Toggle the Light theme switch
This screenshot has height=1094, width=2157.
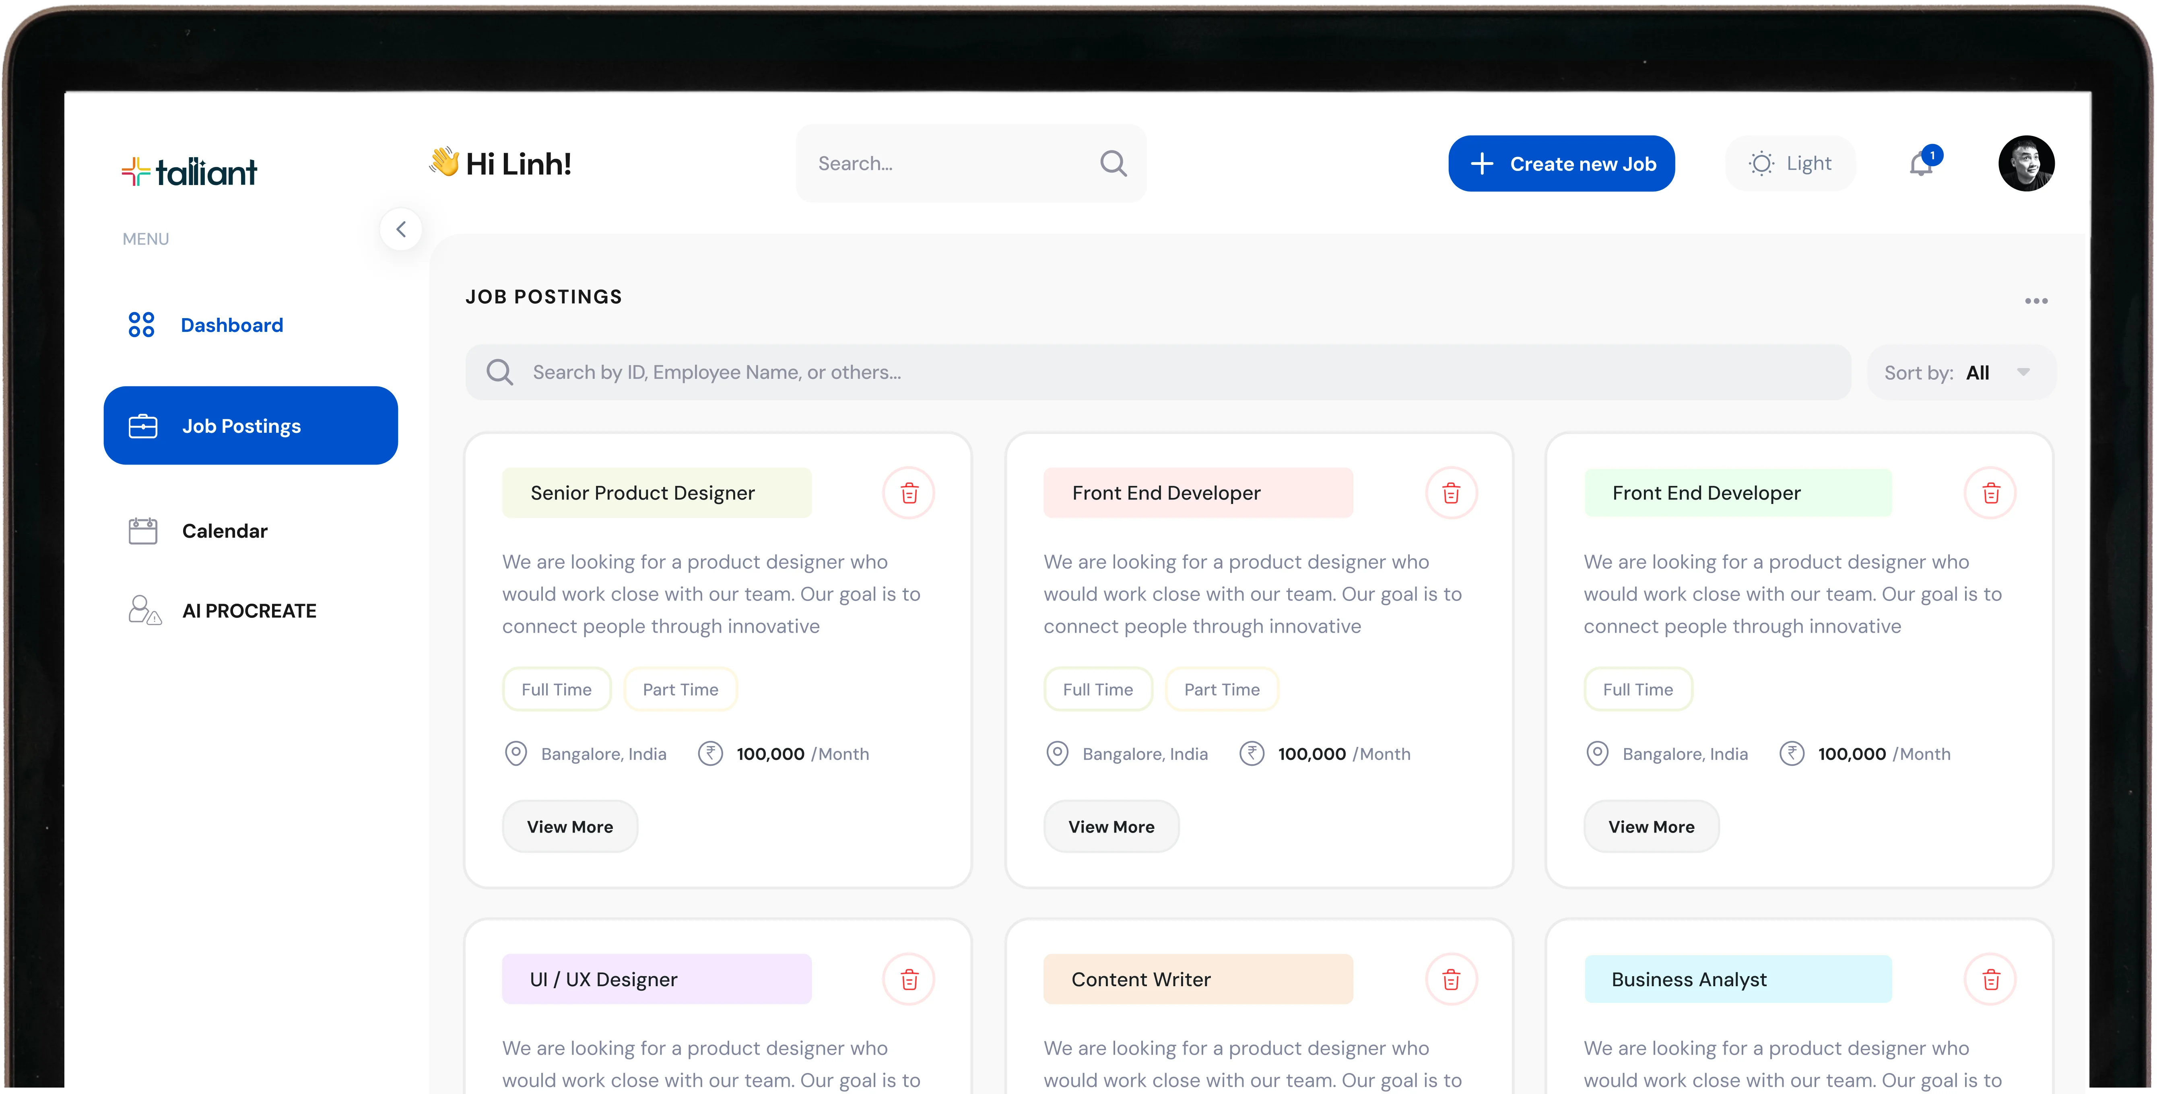point(1790,163)
